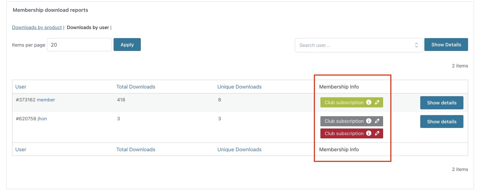Image resolution: width=478 pixels, height=194 pixels.
Task: Open the jhon user link
Action: point(42,119)
